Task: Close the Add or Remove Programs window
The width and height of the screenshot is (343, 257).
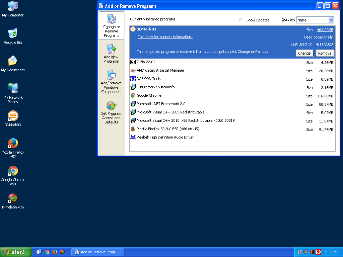Action: [335, 6]
